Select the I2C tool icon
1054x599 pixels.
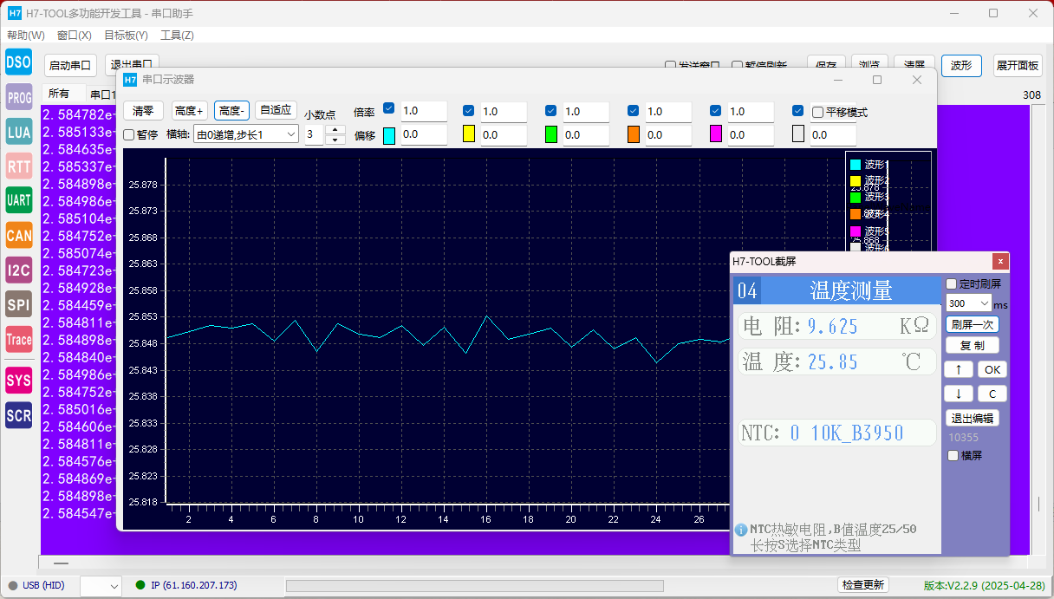[x=19, y=270]
